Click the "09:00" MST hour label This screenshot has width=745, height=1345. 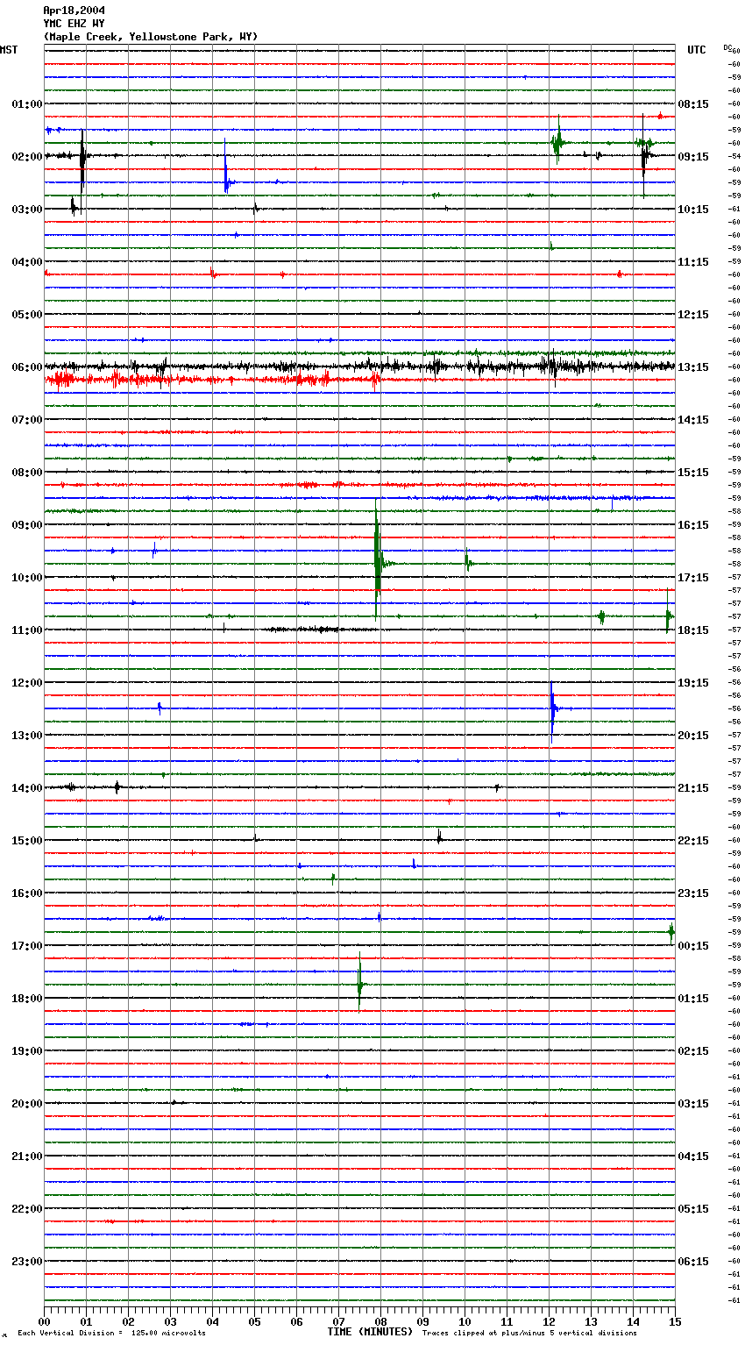pos(27,524)
